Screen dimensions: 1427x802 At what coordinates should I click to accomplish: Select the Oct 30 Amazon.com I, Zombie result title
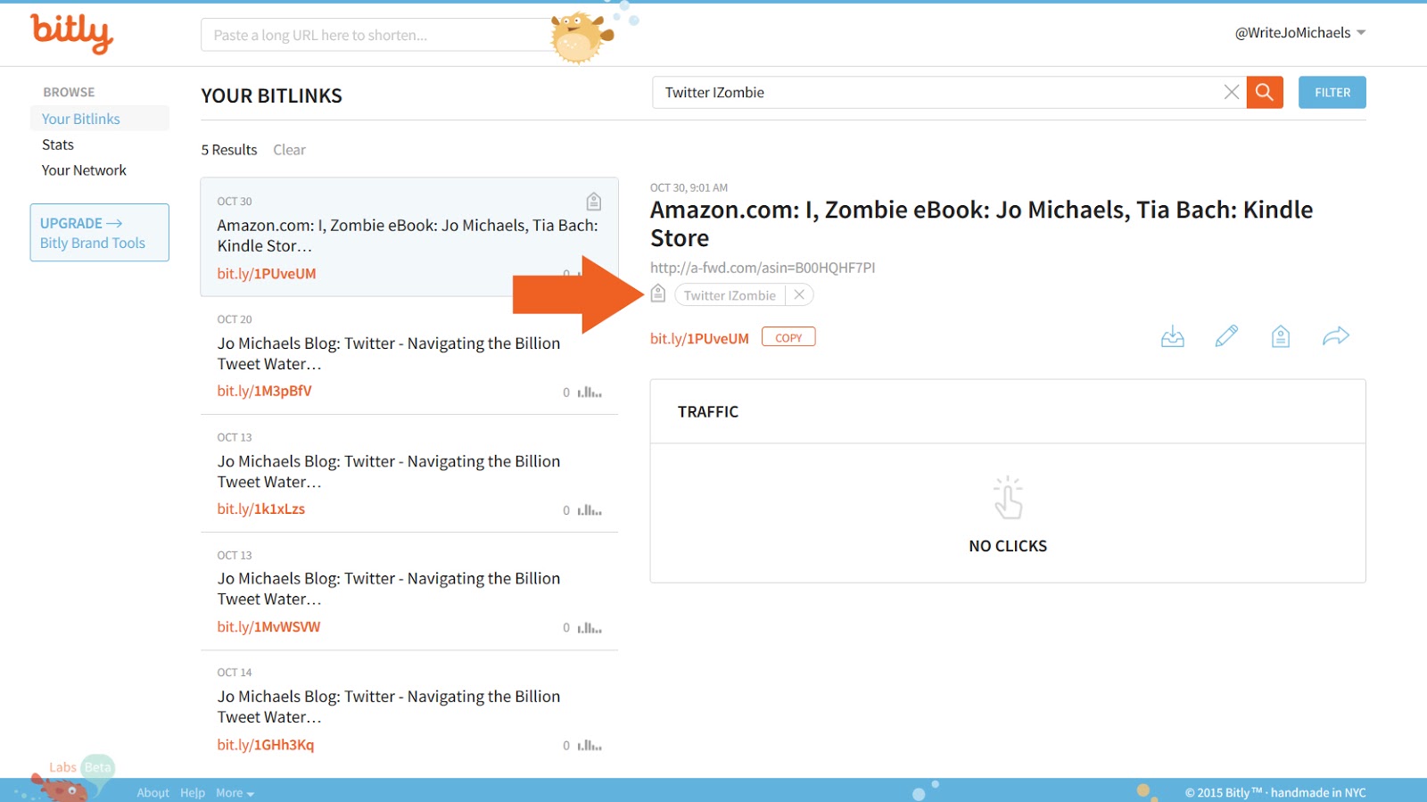click(x=408, y=236)
